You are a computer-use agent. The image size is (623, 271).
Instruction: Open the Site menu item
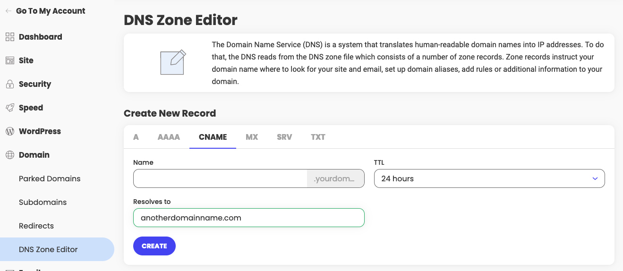[26, 60]
